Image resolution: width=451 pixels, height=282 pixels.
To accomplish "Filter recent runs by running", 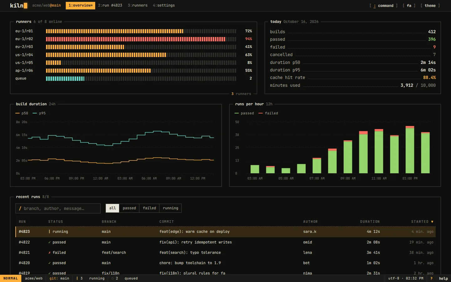I will point(170,208).
